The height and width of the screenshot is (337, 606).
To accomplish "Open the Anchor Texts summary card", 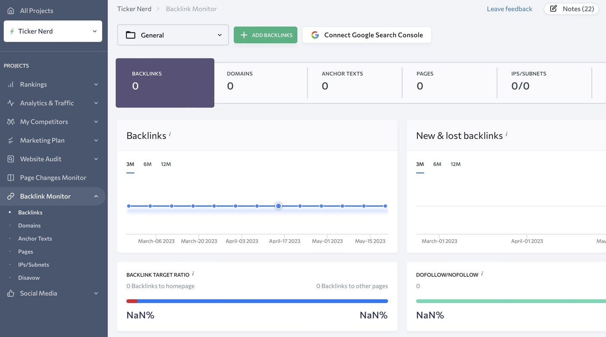I will pyautogui.click(x=355, y=83).
